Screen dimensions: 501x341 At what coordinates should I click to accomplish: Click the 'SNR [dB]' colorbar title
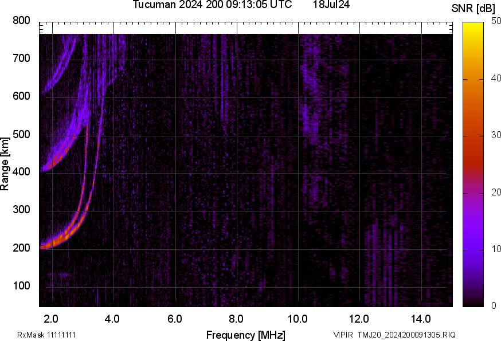tap(473, 9)
